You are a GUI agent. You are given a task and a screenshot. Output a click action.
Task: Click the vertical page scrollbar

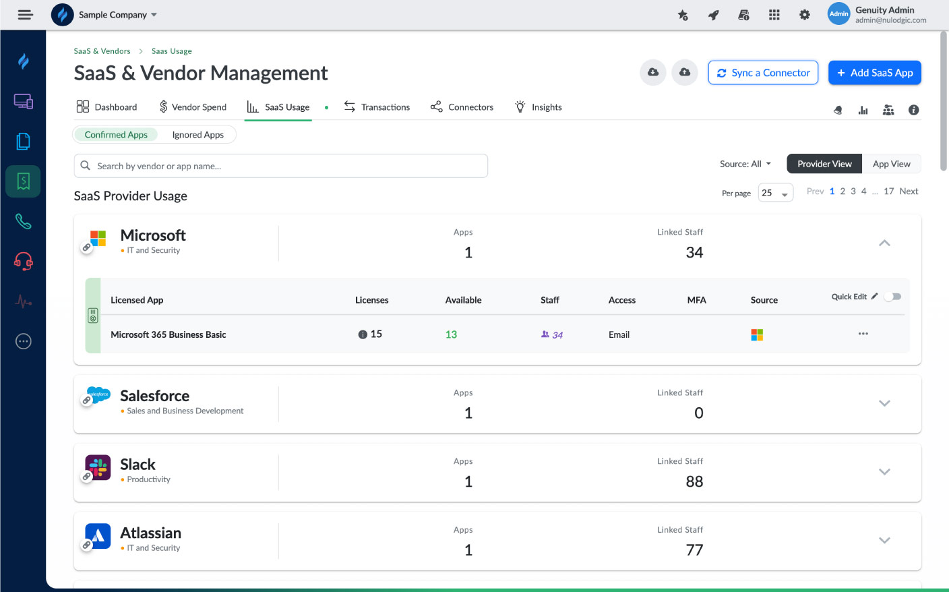point(944,101)
